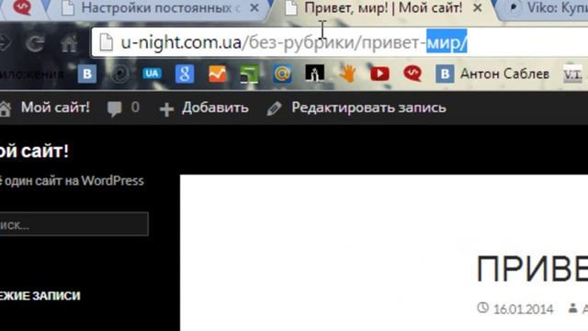Viewport: 588px width, 331px height.
Task: Open the @ mail bookmark icon
Action: click(282, 74)
